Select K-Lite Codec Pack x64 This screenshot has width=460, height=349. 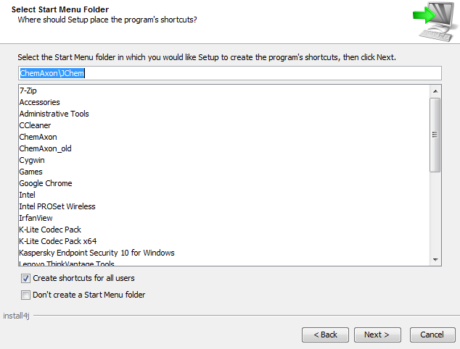click(58, 241)
